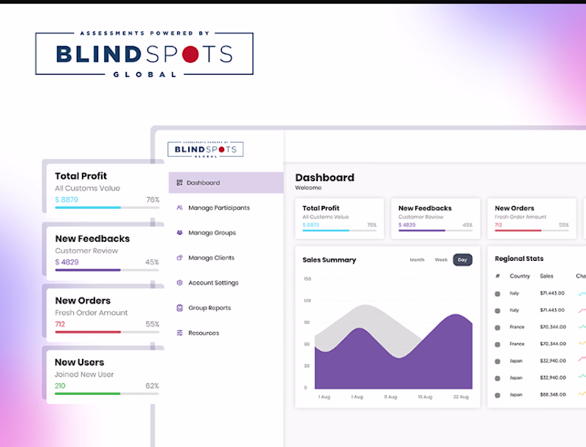Select the Day view button
Image resolution: width=586 pixels, height=447 pixels.
click(463, 259)
